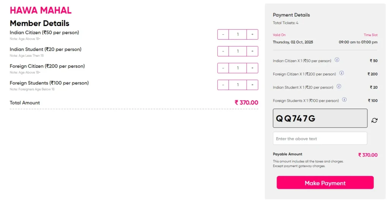Refresh the captcha code

point(375,120)
